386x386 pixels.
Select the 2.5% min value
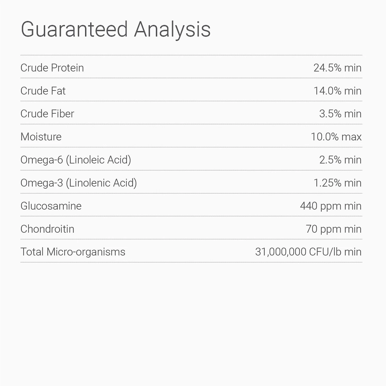(x=340, y=160)
